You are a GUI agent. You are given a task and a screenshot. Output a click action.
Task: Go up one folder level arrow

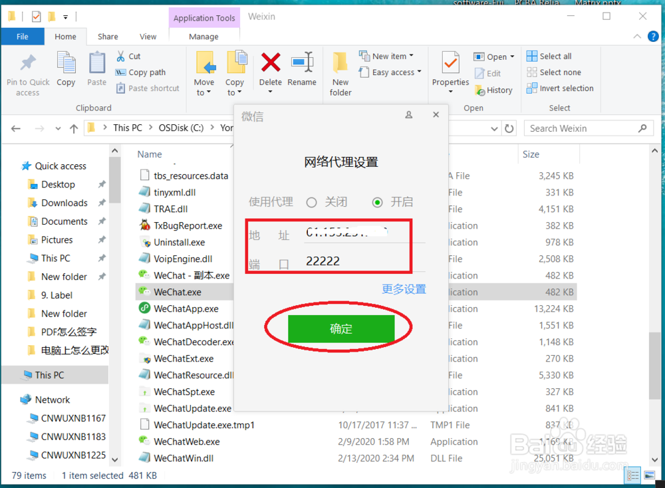[x=74, y=128]
